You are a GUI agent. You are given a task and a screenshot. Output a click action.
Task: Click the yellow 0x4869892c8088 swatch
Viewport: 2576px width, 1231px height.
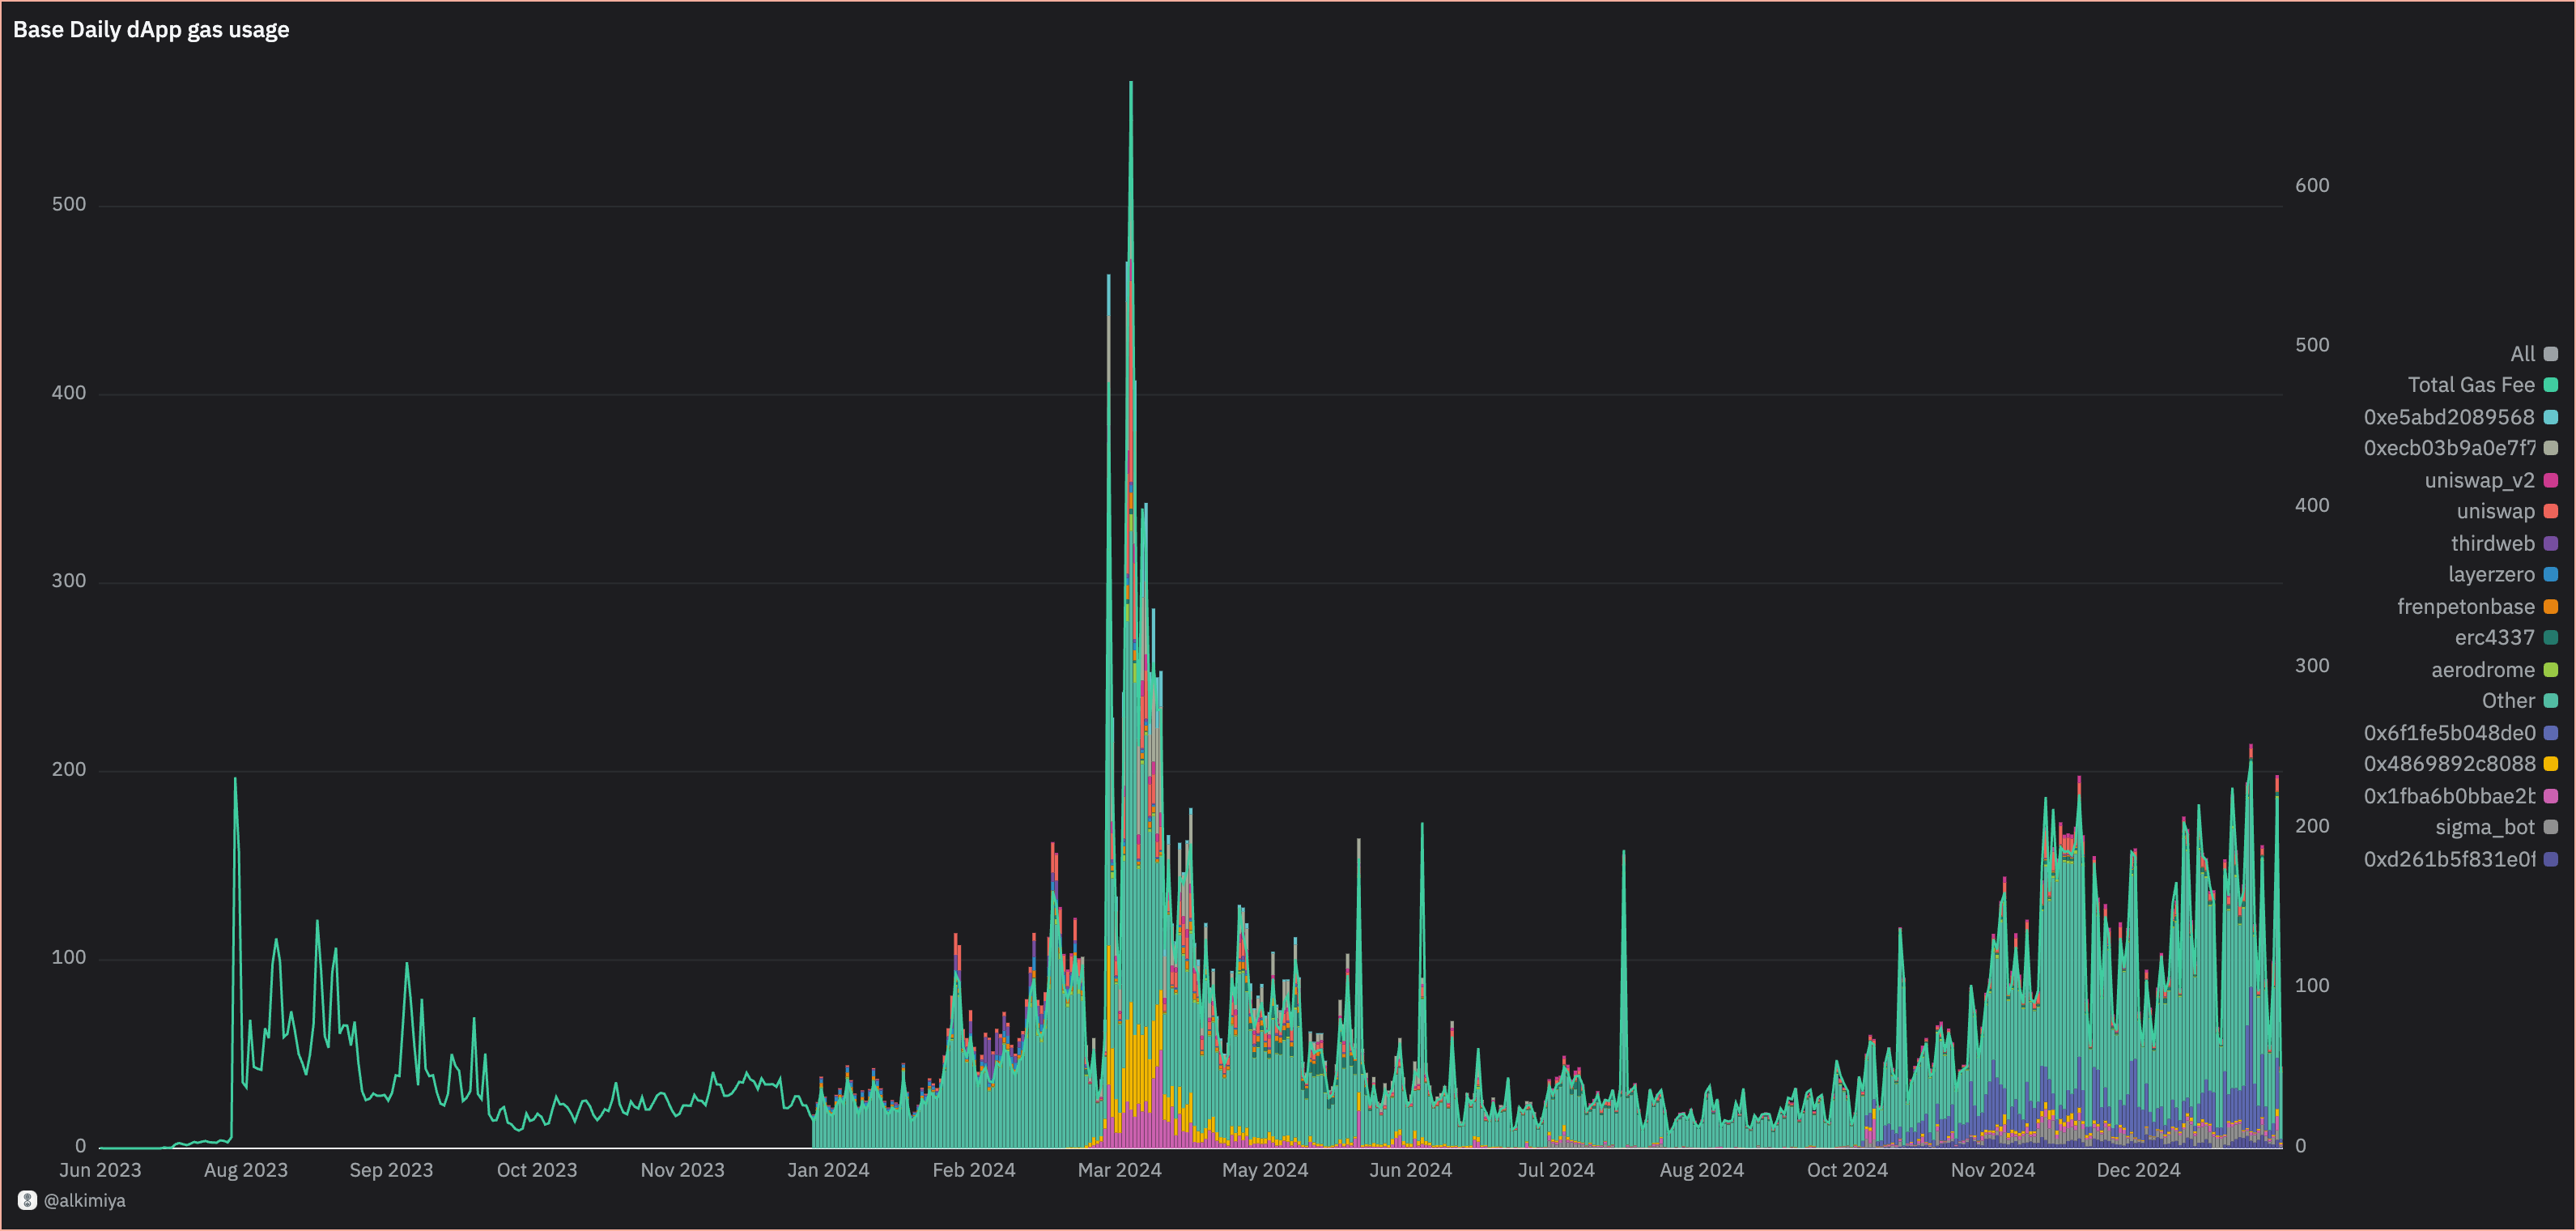pos(2551,764)
